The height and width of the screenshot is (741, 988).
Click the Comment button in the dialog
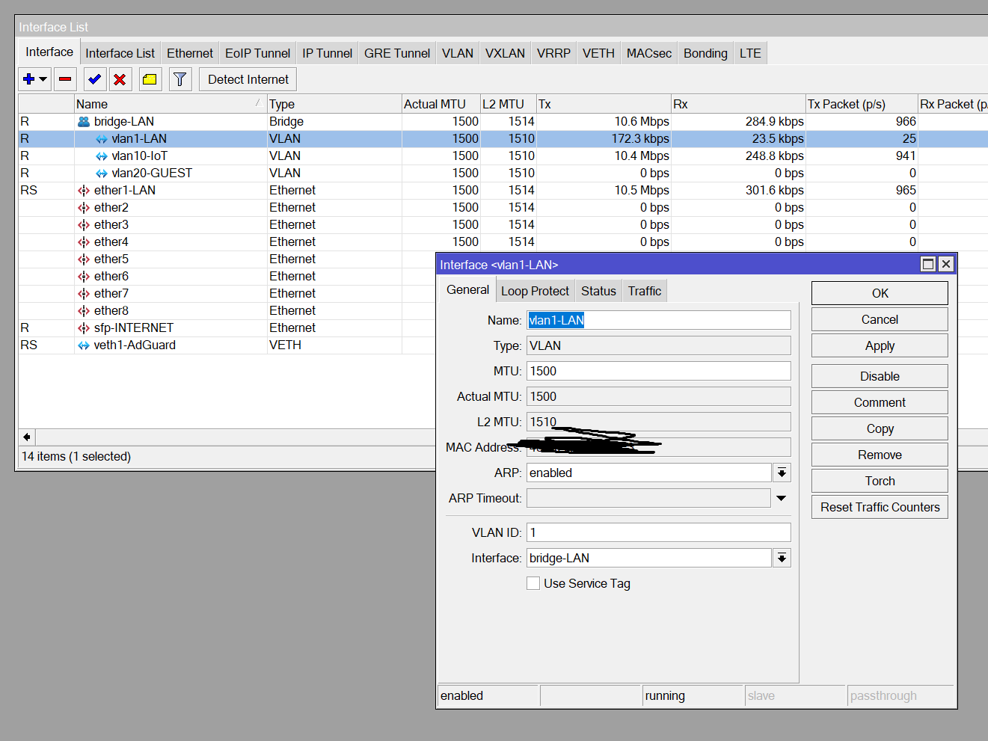[880, 402]
